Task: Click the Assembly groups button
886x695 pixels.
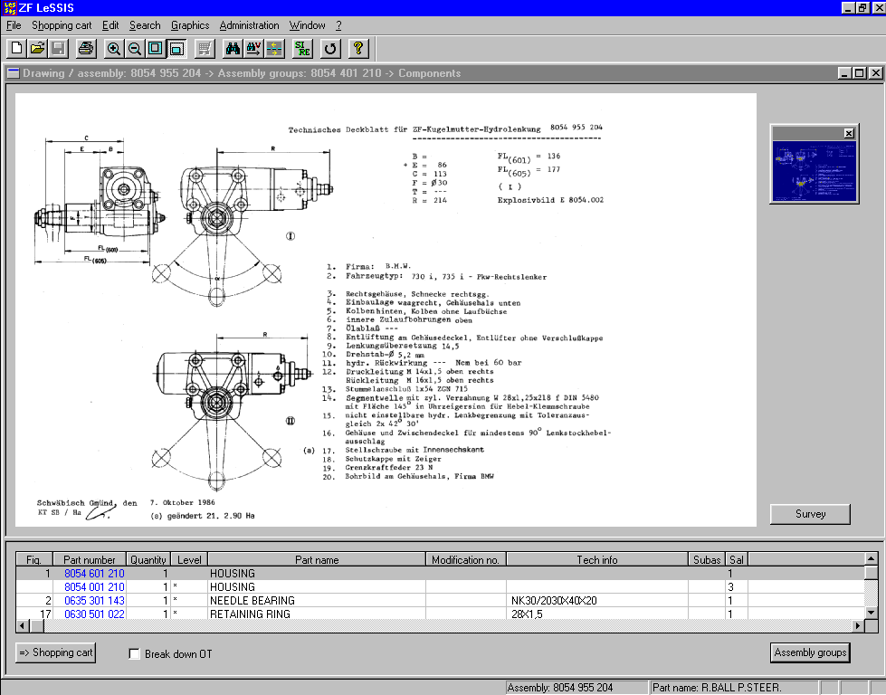Action: [x=810, y=652]
